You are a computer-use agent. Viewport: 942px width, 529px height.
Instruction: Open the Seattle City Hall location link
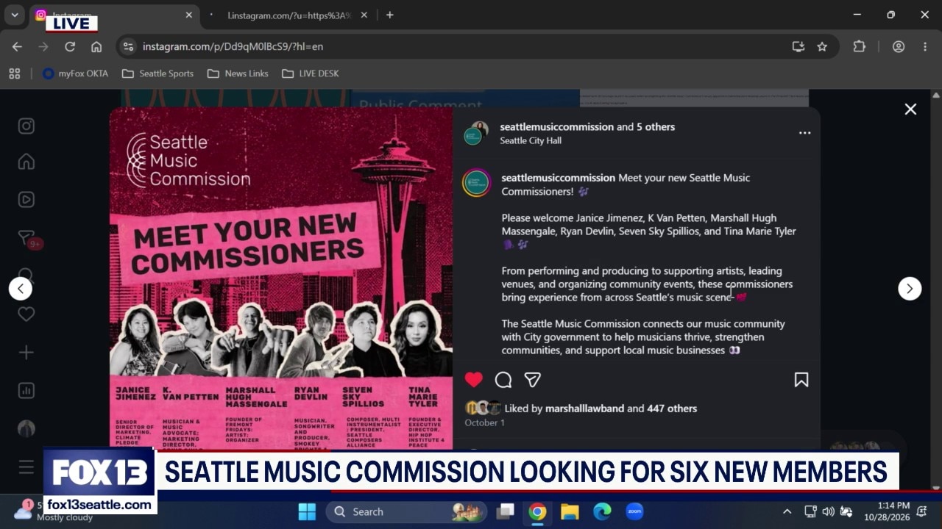[x=531, y=140]
